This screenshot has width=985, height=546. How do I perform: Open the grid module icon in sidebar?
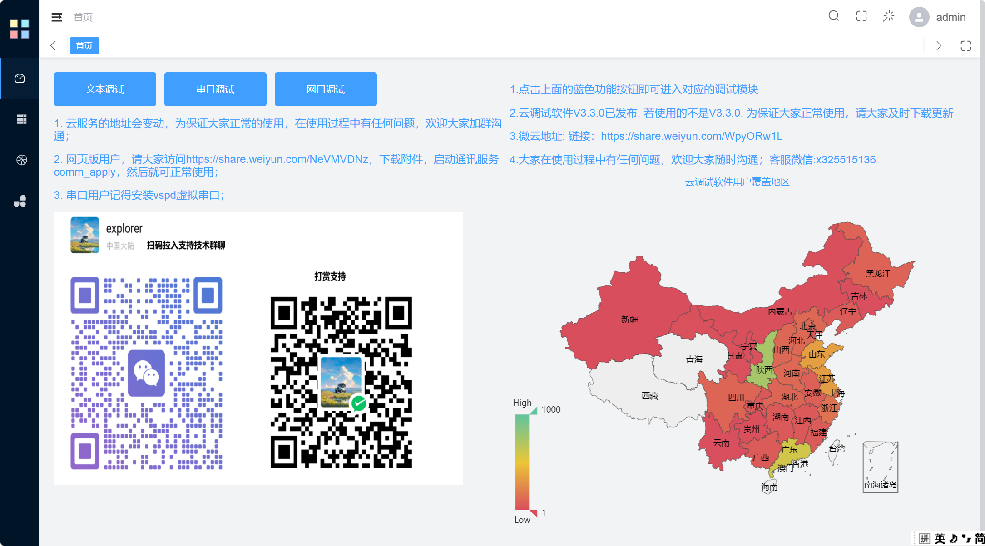[20, 119]
